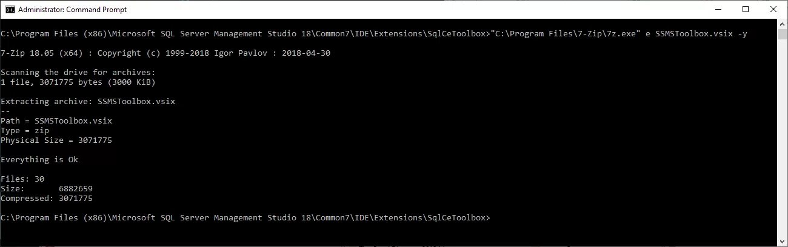Viewport: 788px width, 247px height.
Task: Click the "Everything is Ok" output line
Action: coord(39,160)
